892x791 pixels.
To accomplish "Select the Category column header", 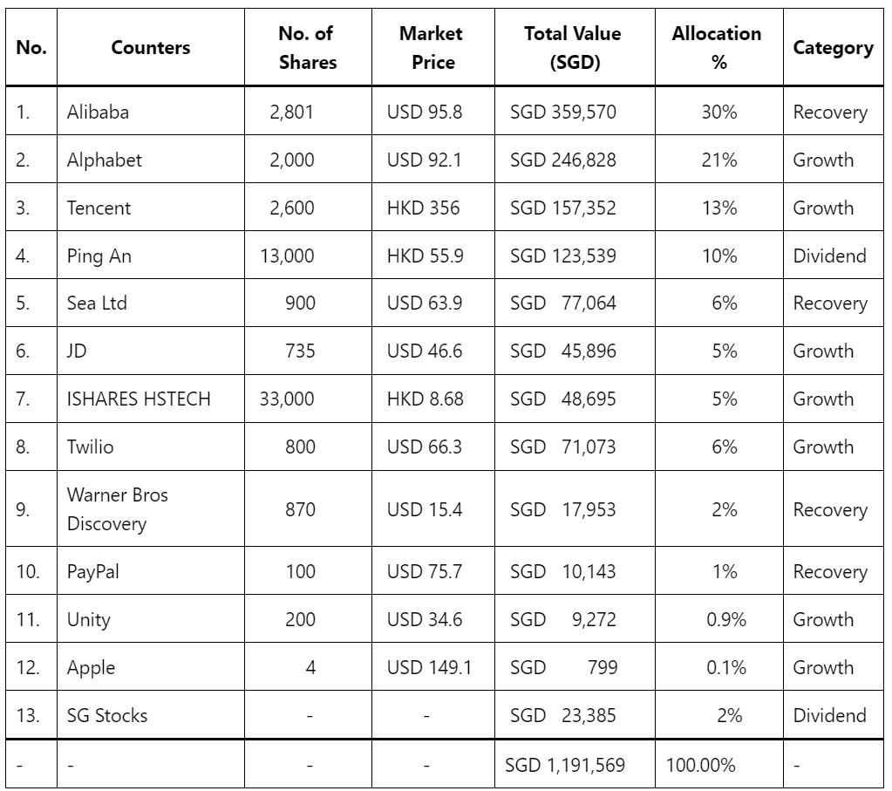I will (834, 47).
